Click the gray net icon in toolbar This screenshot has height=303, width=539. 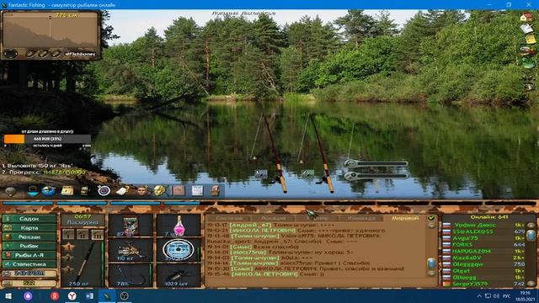click(x=10, y=191)
